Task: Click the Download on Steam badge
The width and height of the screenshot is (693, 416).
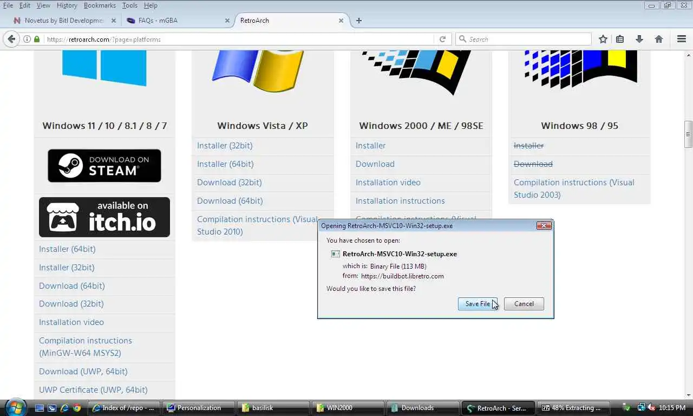Action: tap(104, 165)
